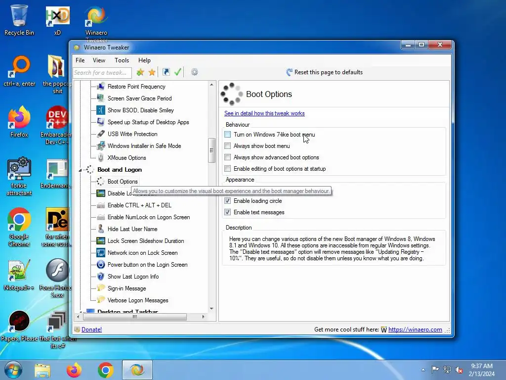
Task: Show hidden tray icons arrow
Action: click(x=423, y=370)
